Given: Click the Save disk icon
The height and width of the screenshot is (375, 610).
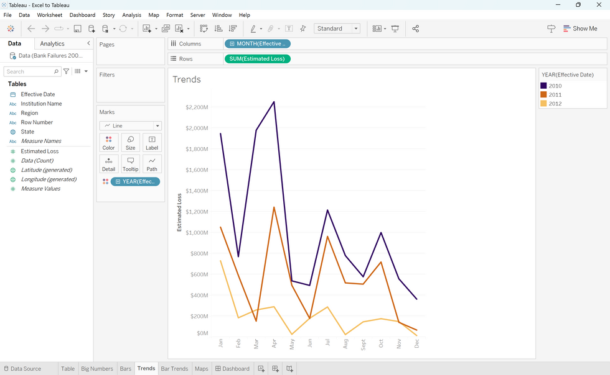Looking at the screenshot, I should [x=77, y=29].
